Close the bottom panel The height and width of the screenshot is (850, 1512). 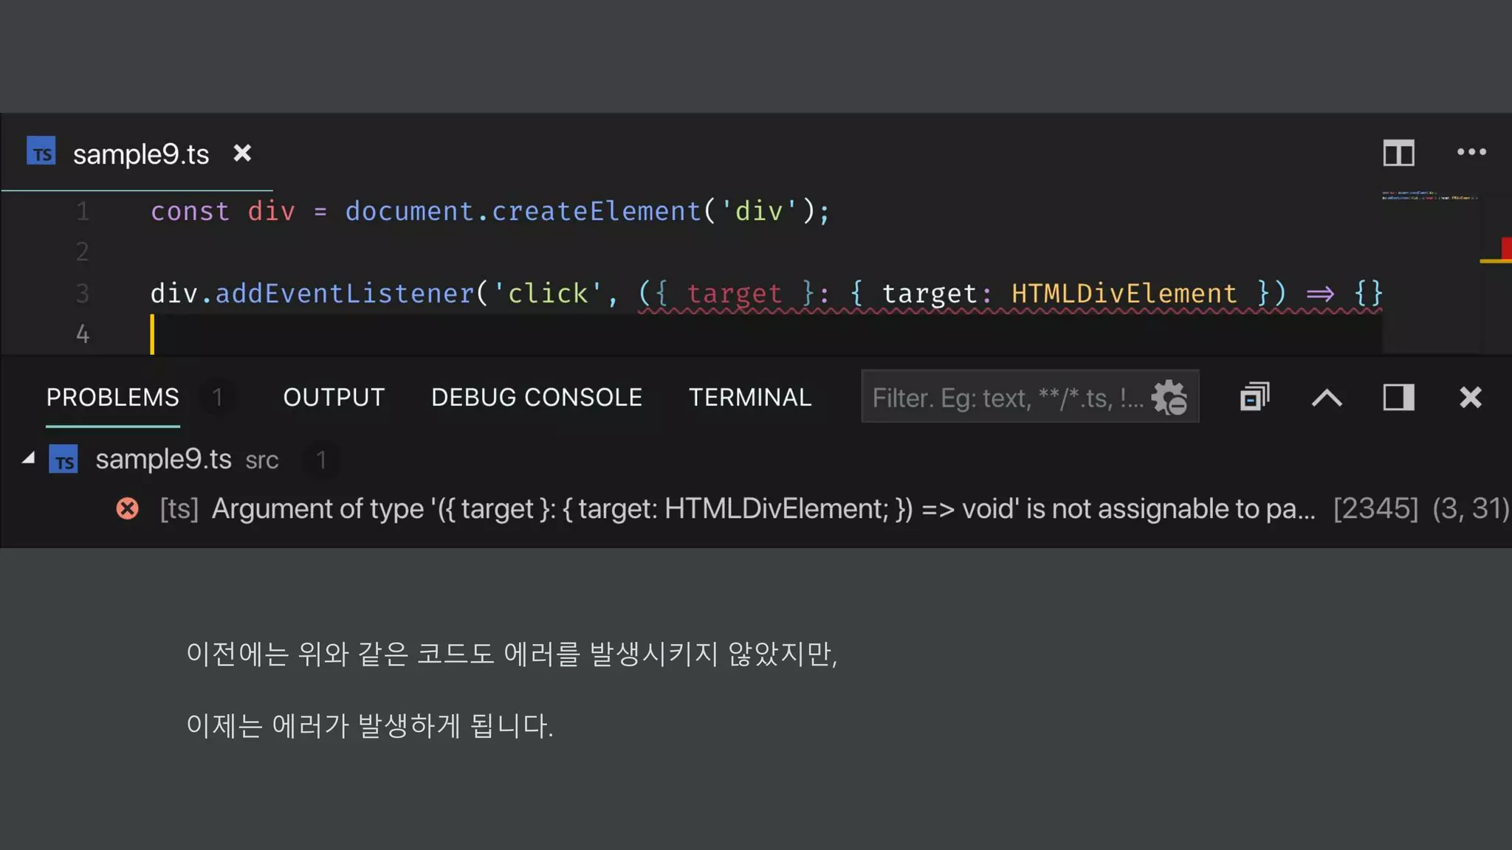point(1471,397)
